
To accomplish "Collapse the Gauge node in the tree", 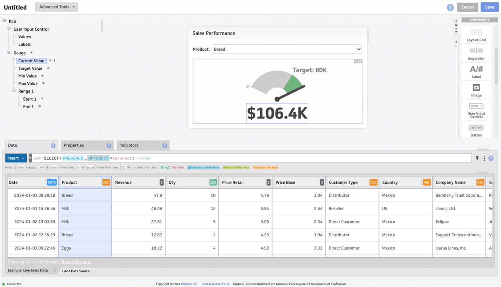I will click(x=9, y=53).
